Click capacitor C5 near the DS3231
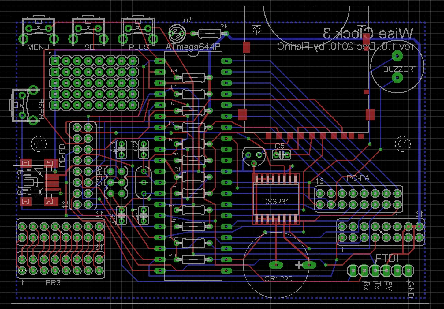 pyautogui.click(x=282, y=155)
